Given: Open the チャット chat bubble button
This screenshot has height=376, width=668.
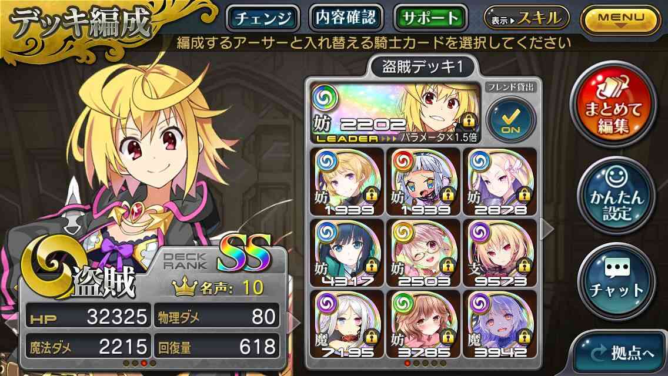Looking at the screenshot, I should 616,282.
